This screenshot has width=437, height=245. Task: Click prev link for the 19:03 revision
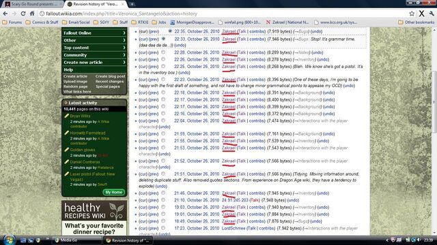point(153,207)
